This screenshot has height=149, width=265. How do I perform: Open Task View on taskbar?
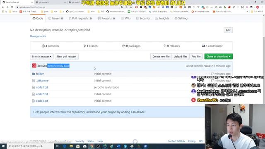58,146
